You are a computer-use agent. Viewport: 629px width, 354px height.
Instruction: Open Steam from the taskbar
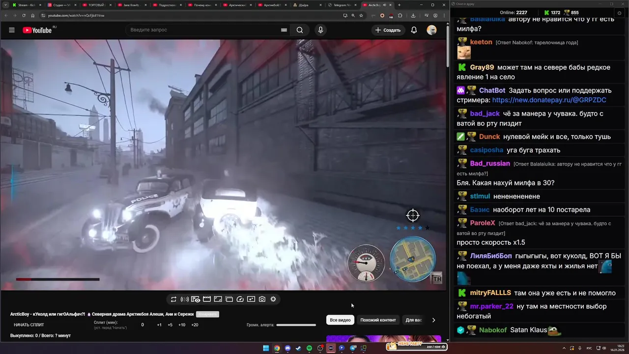click(298, 348)
